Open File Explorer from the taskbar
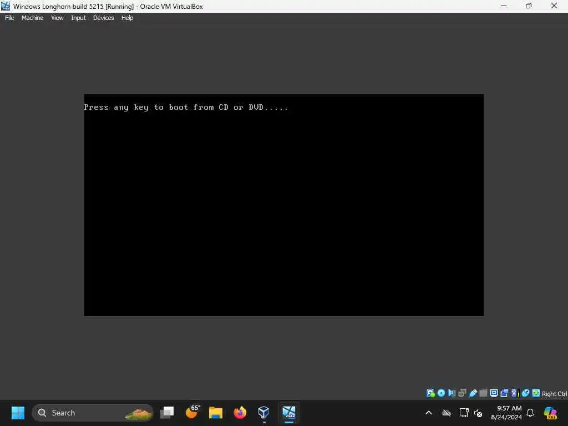The image size is (568, 426). (x=216, y=413)
